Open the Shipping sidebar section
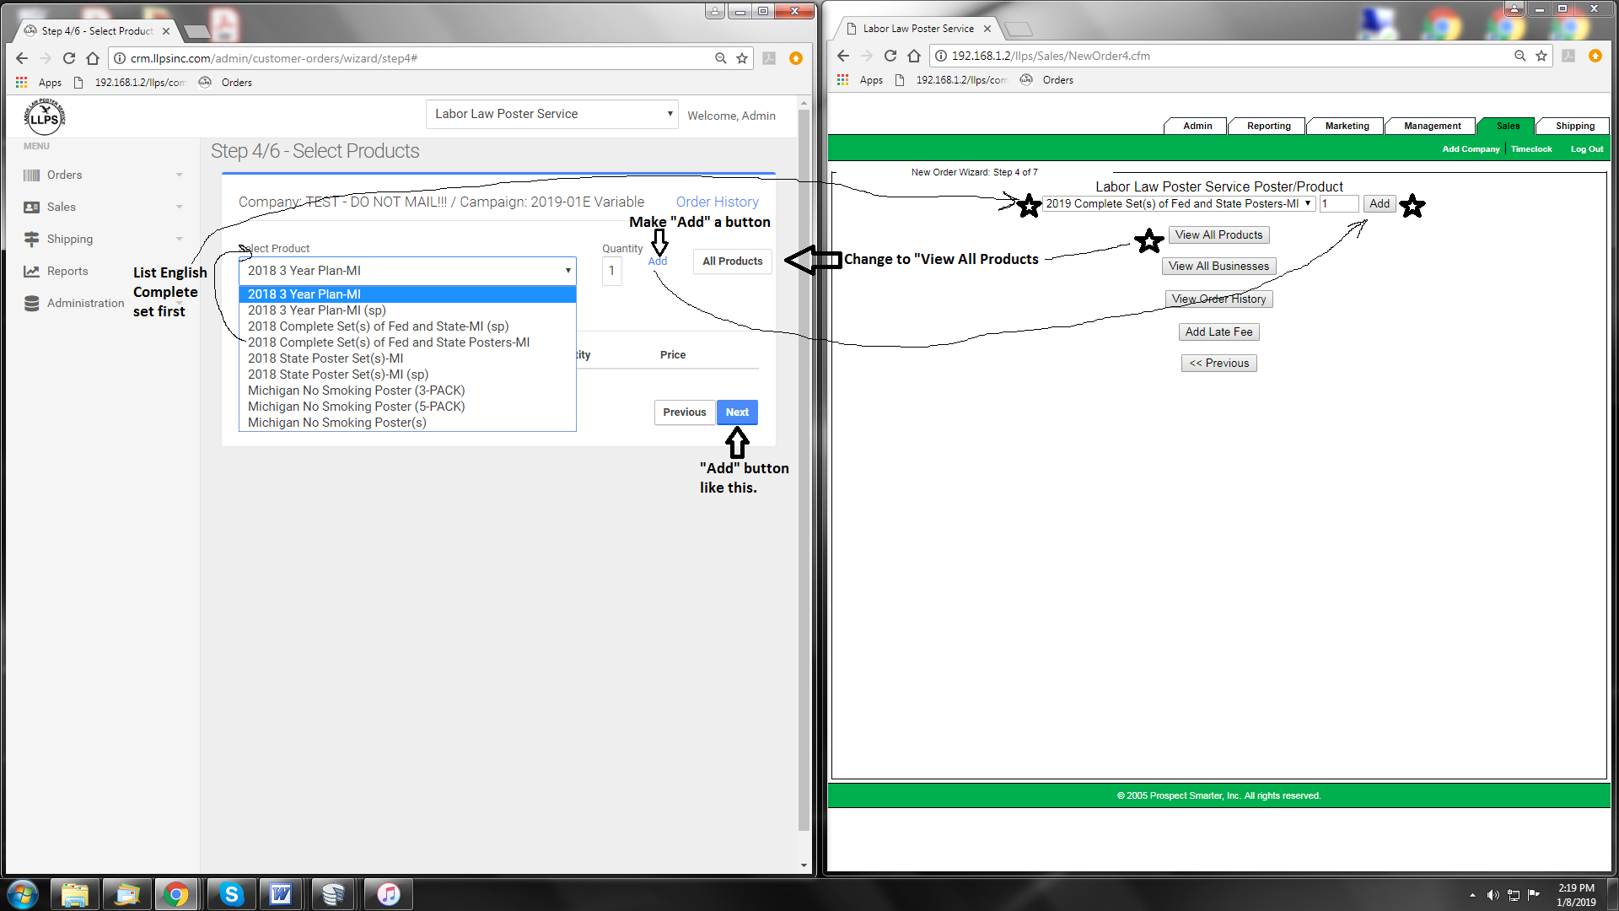The width and height of the screenshot is (1619, 911). point(69,239)
